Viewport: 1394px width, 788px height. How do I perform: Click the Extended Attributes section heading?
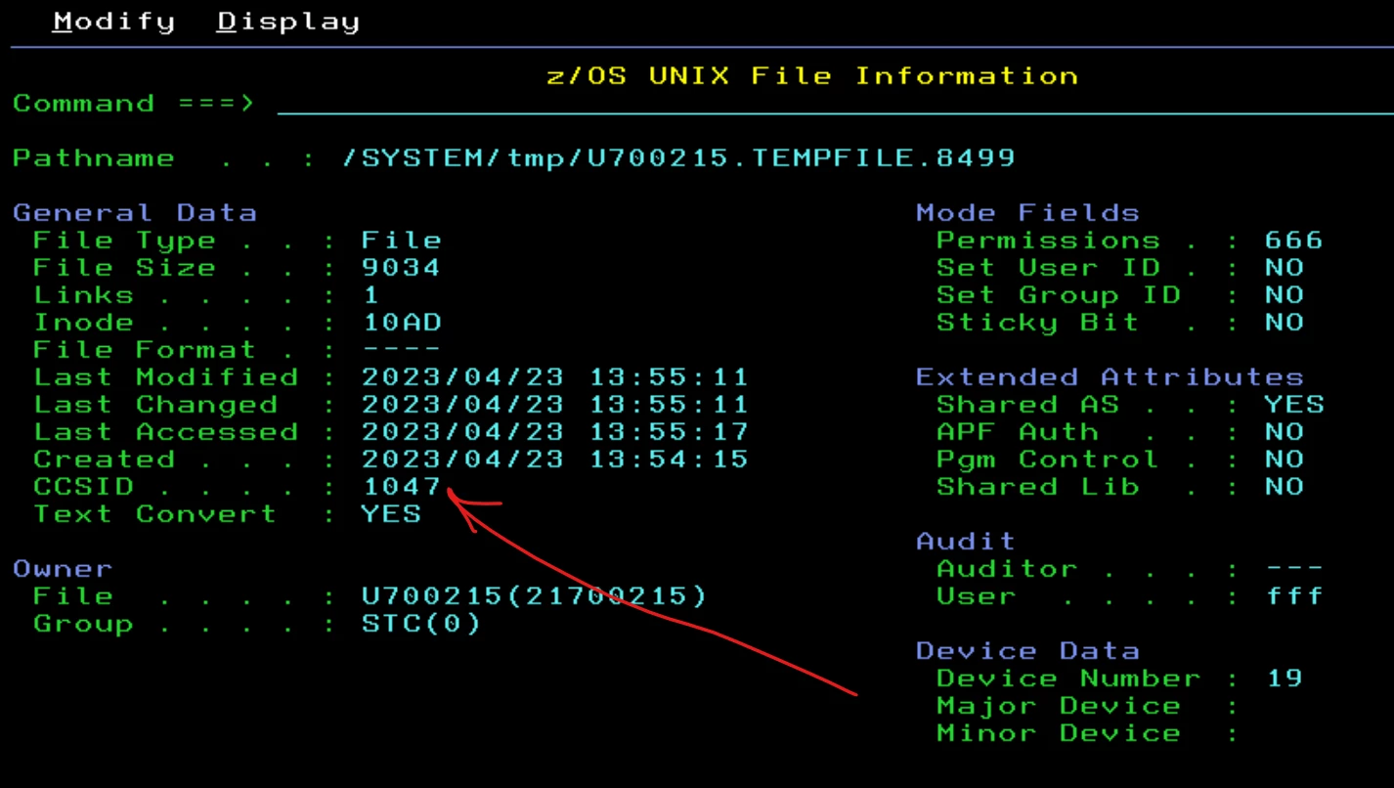[x=1110, y=377]
